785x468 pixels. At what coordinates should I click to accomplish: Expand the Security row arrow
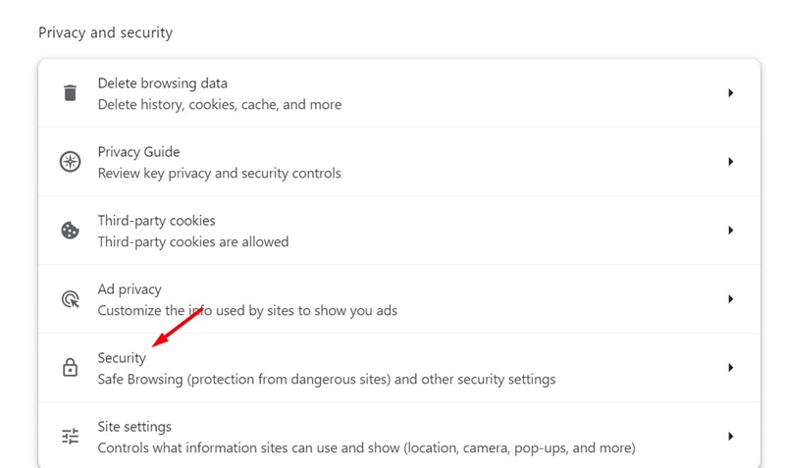(x=730, y=368)
